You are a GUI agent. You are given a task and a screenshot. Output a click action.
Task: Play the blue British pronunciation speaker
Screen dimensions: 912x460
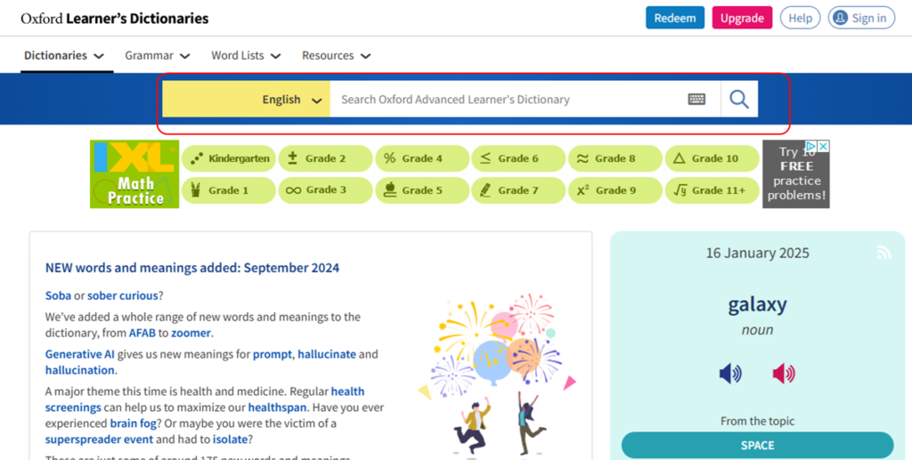pos(730,374)
